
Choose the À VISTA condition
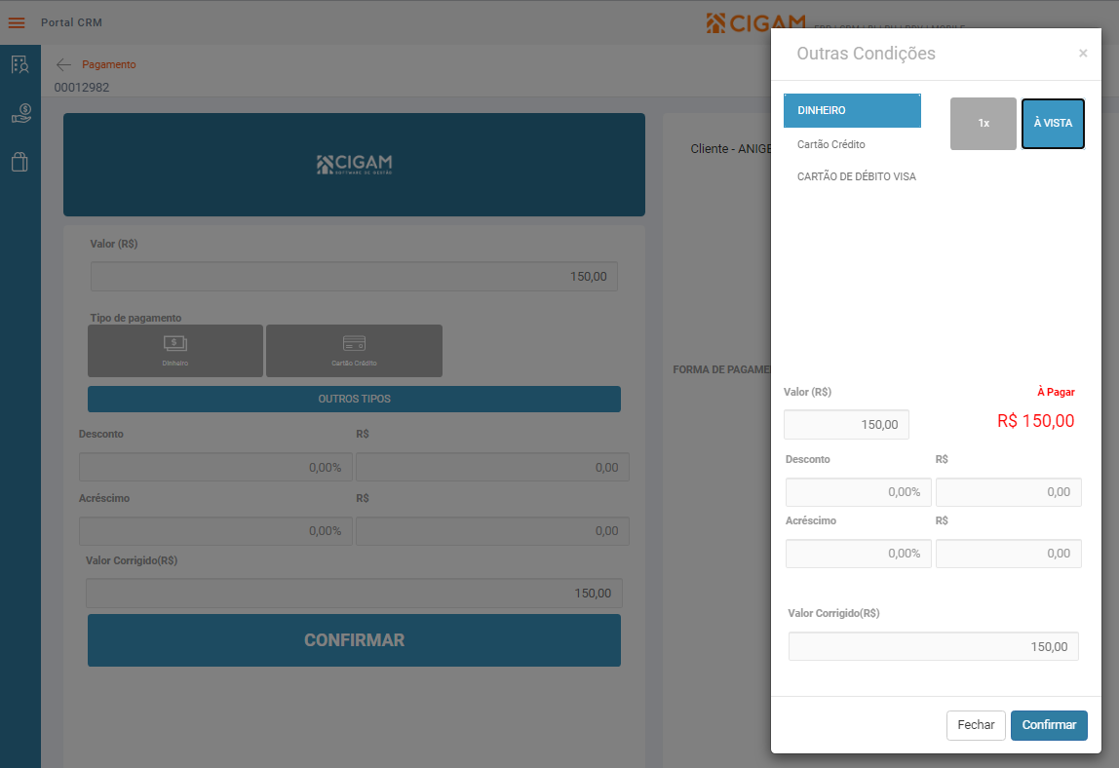tap(1053, 124)
